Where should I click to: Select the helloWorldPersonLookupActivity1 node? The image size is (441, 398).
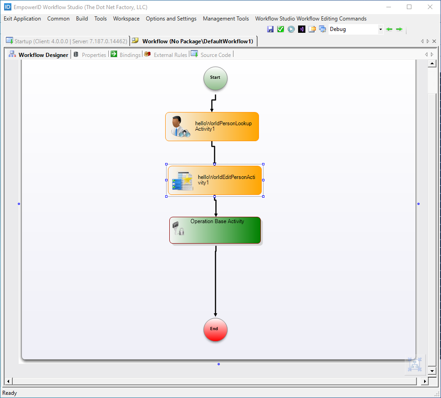point(212,126)
